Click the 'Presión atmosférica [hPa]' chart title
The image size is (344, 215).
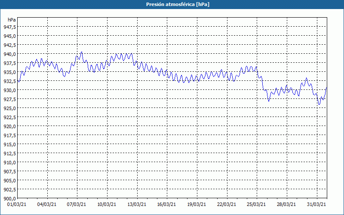tap(178, 4)
